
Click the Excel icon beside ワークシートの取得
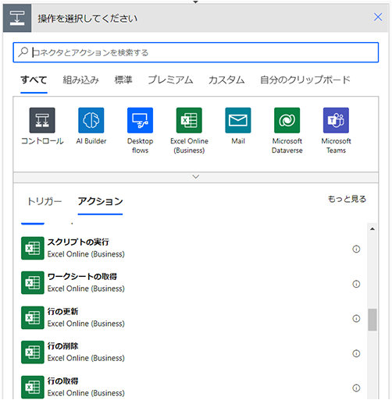click(x=33, y=283)
